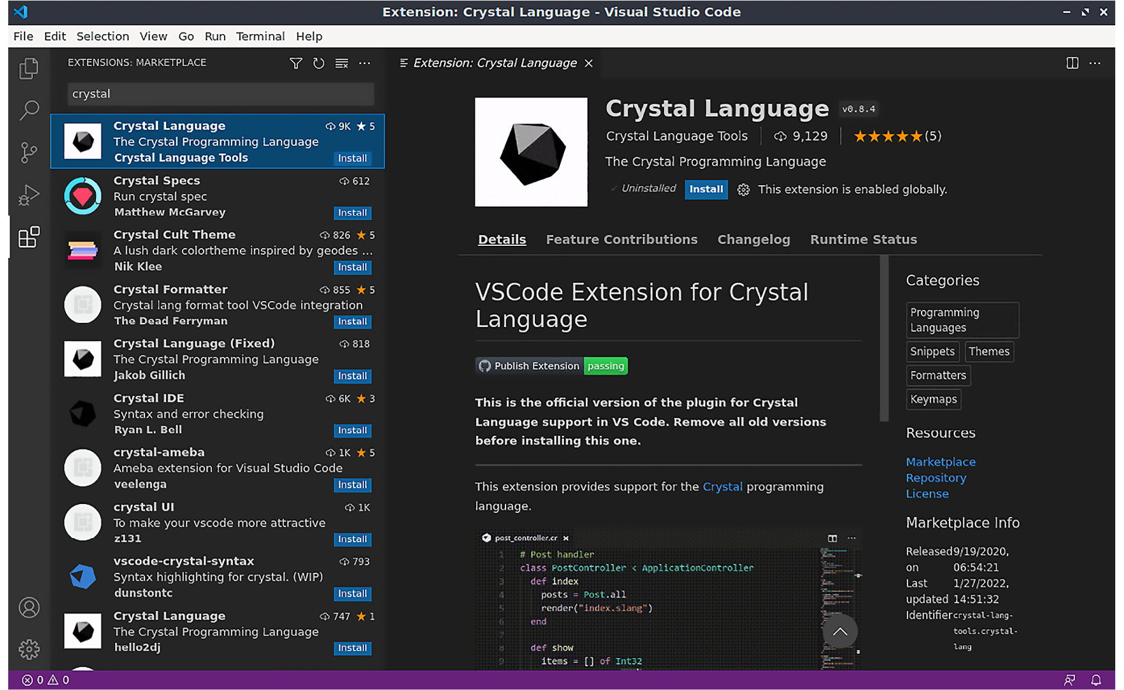1124x690 pixels.
Task: Install the crystal UI extension
Action: pos(352,539)
